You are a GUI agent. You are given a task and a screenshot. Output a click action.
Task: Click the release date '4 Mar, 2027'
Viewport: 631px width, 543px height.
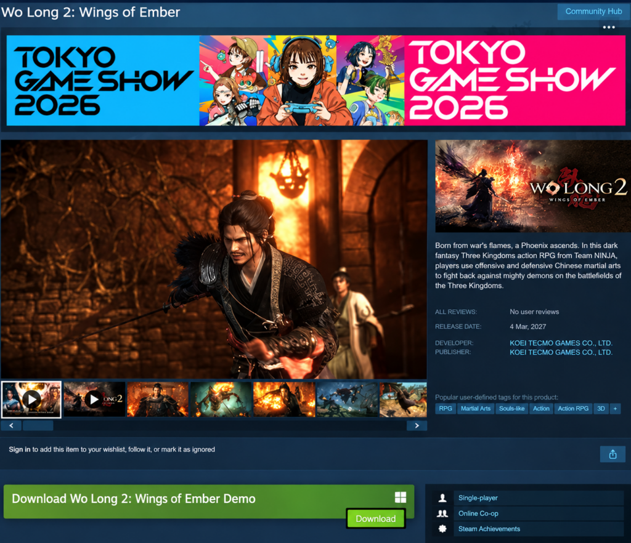527,326
